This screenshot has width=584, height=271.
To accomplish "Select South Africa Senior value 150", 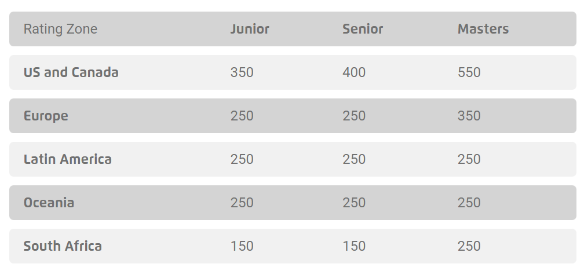I will (x=354, y=246).
